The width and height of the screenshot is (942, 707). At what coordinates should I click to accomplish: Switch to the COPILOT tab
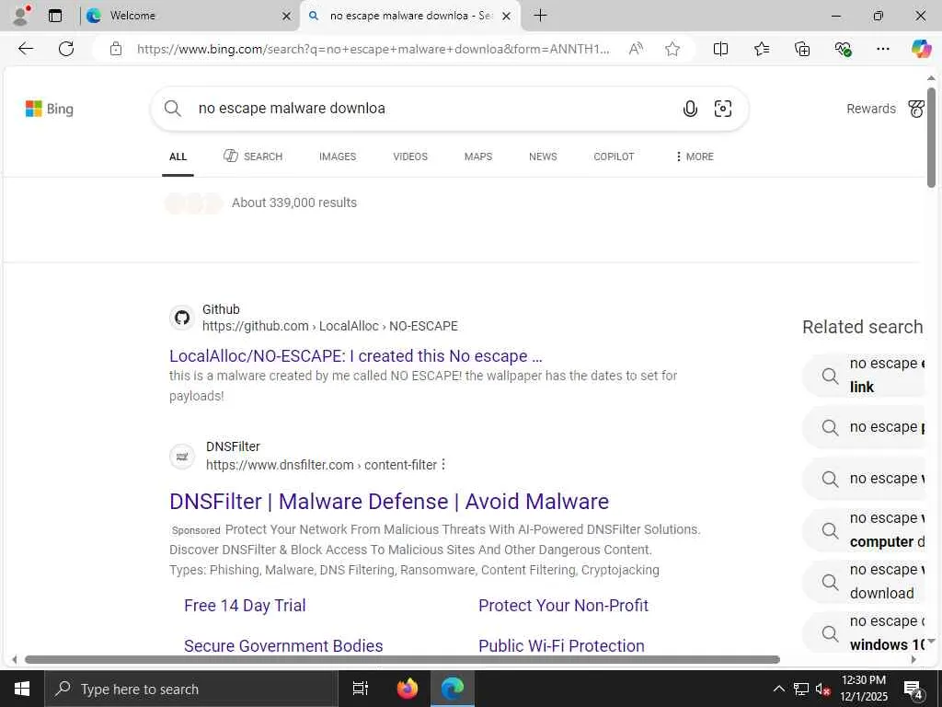tap(614, 156)
